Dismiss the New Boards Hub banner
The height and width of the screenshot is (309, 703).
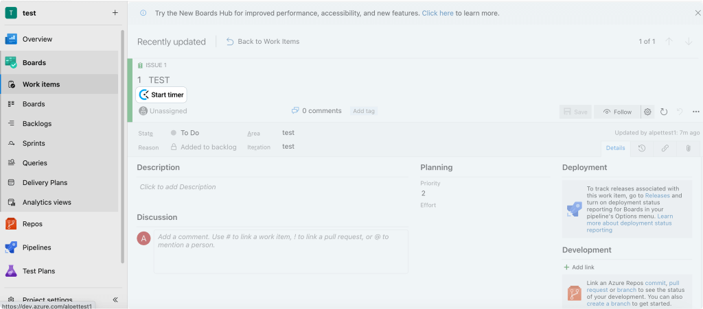point(698,13)
